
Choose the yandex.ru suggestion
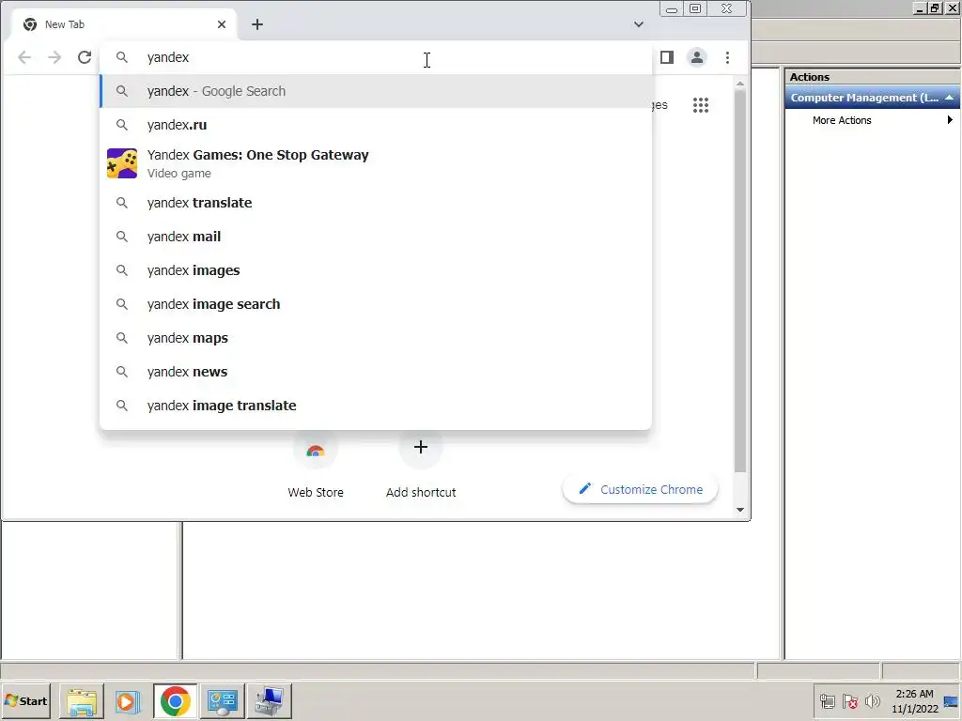(x=376, y=125)
